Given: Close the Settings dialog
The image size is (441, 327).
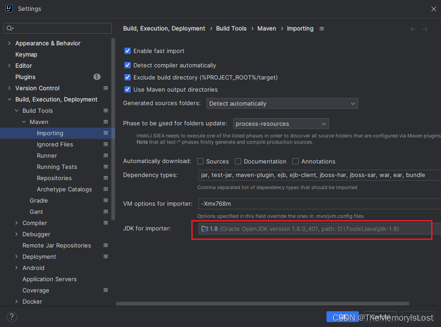Looking at the screenshot, I should 433,9.
